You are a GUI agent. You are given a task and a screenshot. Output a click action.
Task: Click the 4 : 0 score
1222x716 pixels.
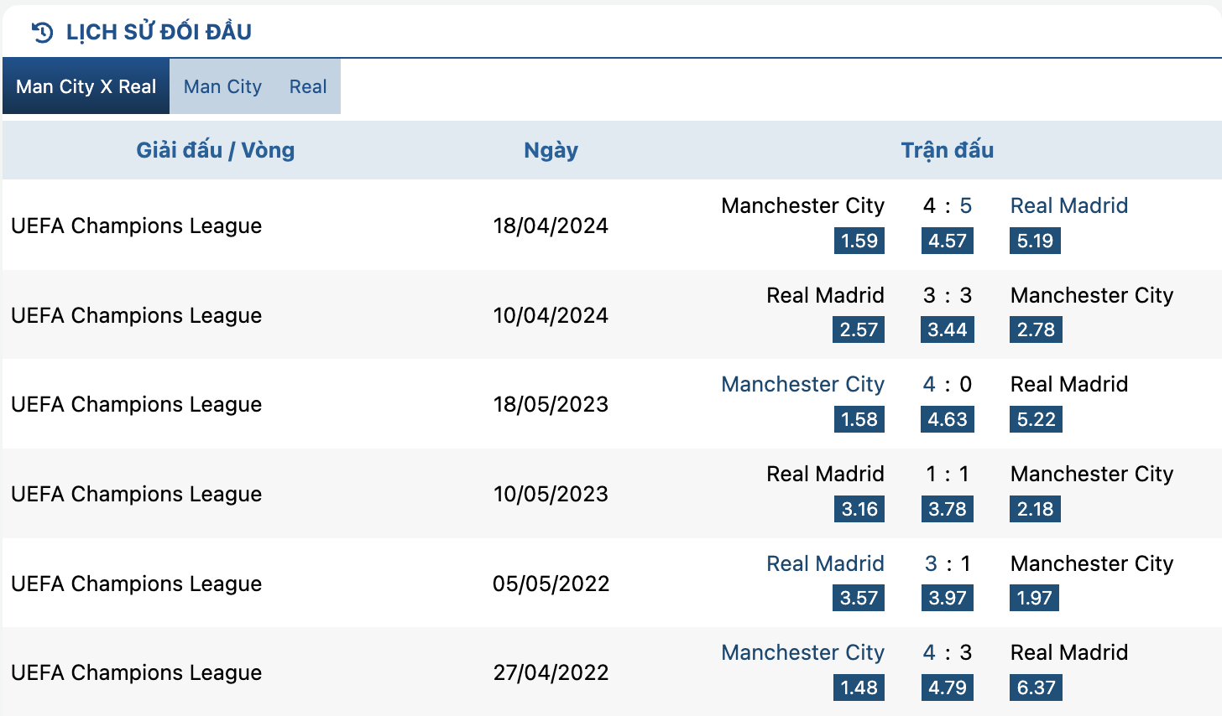948,384
